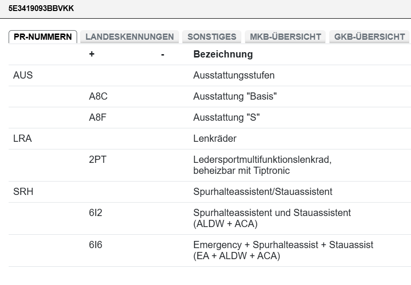
Task: Click the Bezeichnung column header
Action: click(x=223, y=54)
